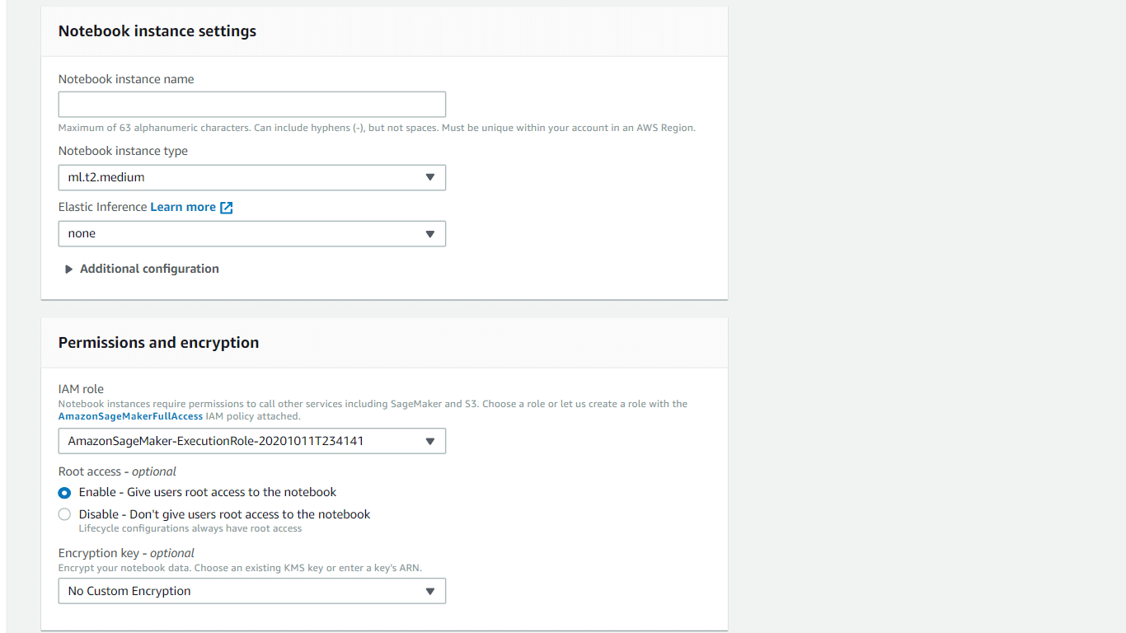Click the dropdown arrow on IAM role selector

point(429,441)
